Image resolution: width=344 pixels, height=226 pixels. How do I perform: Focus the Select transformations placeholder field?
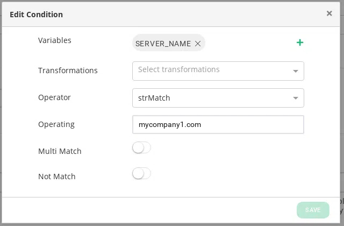[x=179, y=70]
